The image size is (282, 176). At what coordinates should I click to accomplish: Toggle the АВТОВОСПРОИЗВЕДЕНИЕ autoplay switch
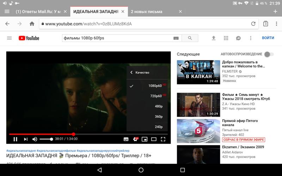click(x=269, y=54)
